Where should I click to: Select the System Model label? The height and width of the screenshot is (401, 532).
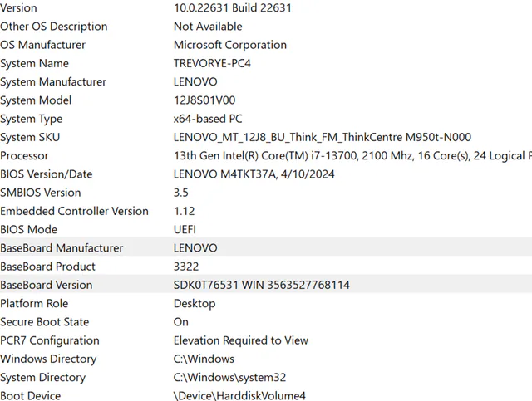tap(36, 100)
